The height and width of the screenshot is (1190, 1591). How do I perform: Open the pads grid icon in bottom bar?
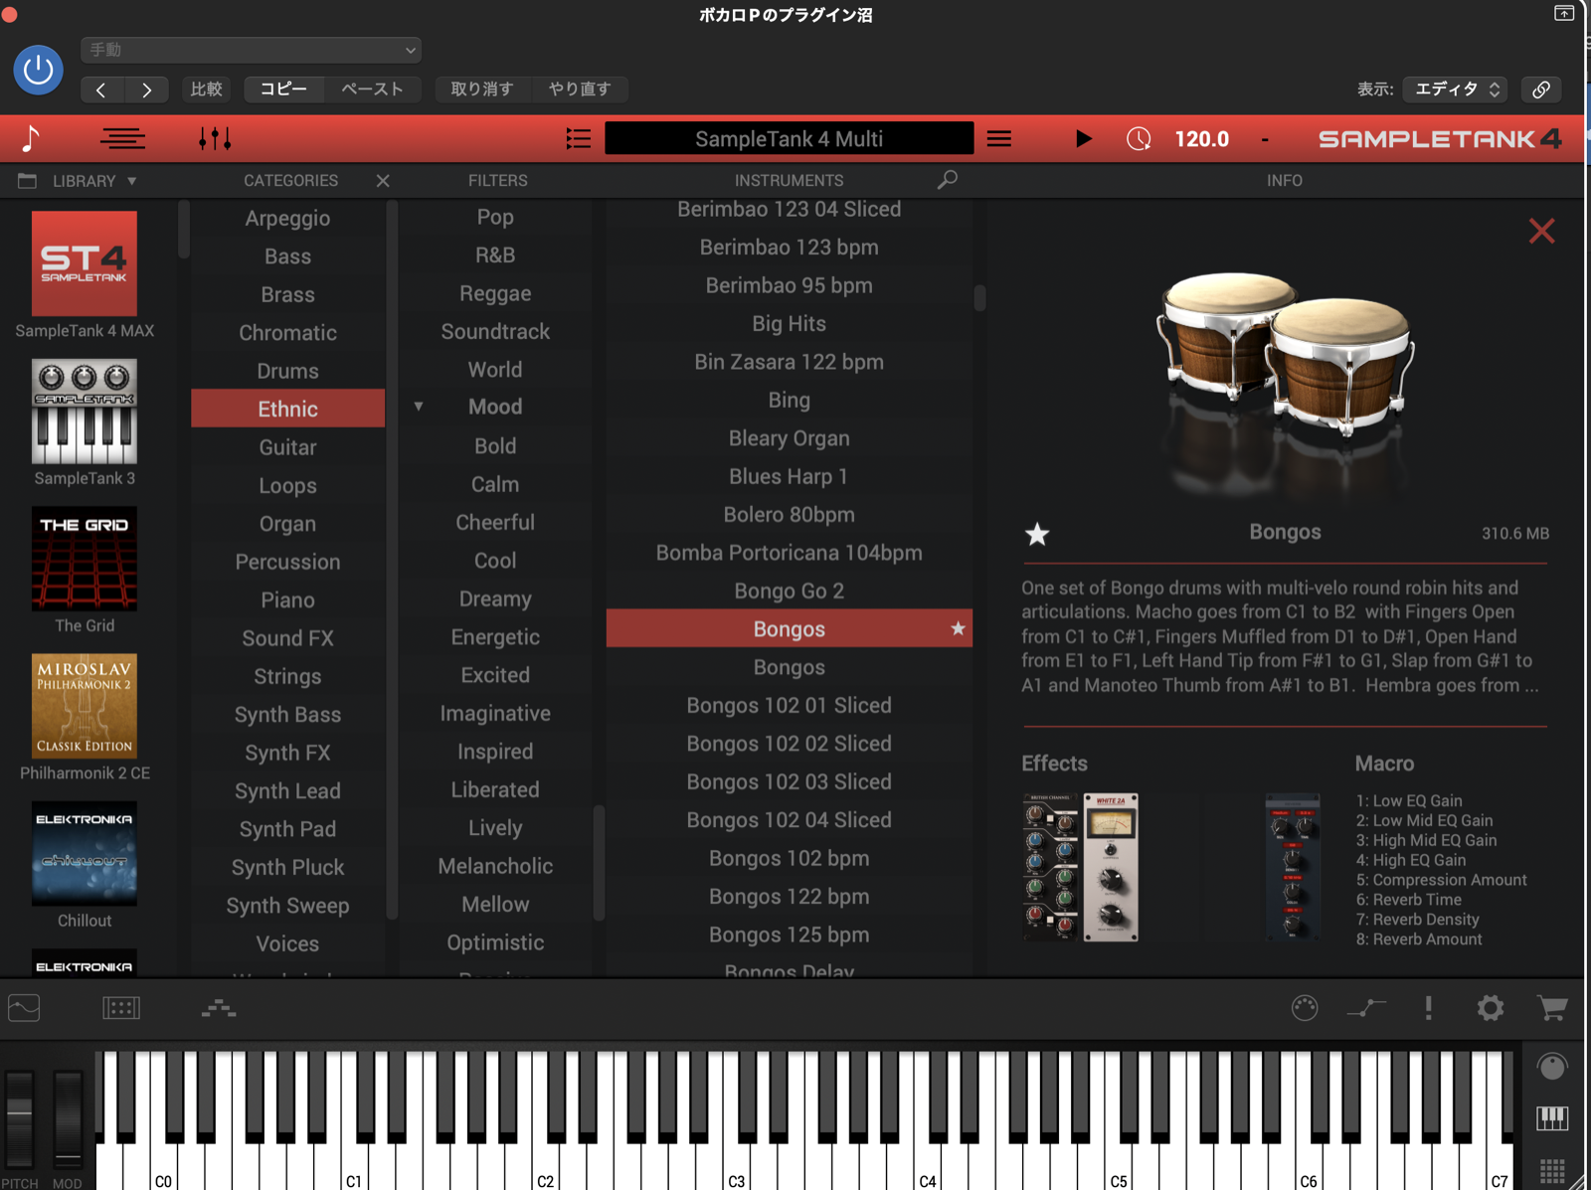point(121,1008)
